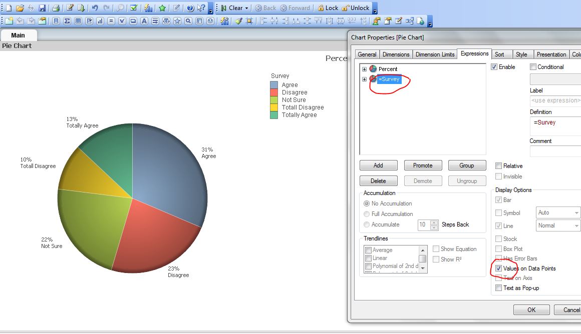Click the Quick Chart wizard icon
Viewport: 581px width, 334px height.
pyautogui.click(x=148, y=8)
